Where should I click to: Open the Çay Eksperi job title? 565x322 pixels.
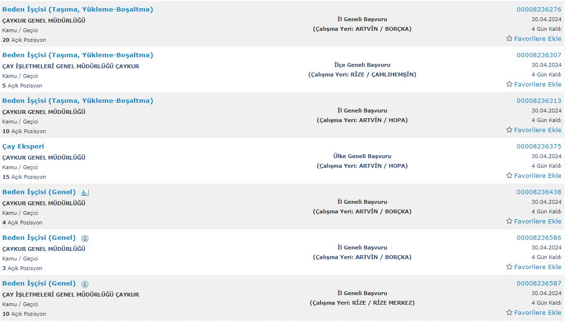click(x=23, y=146)
